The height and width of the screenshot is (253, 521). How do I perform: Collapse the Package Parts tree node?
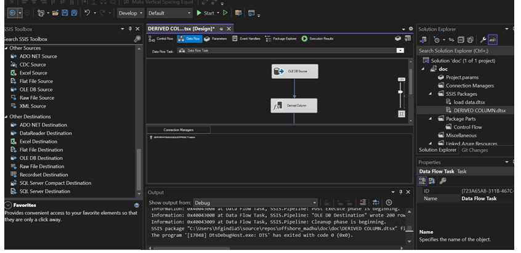[x=430, y=119]
